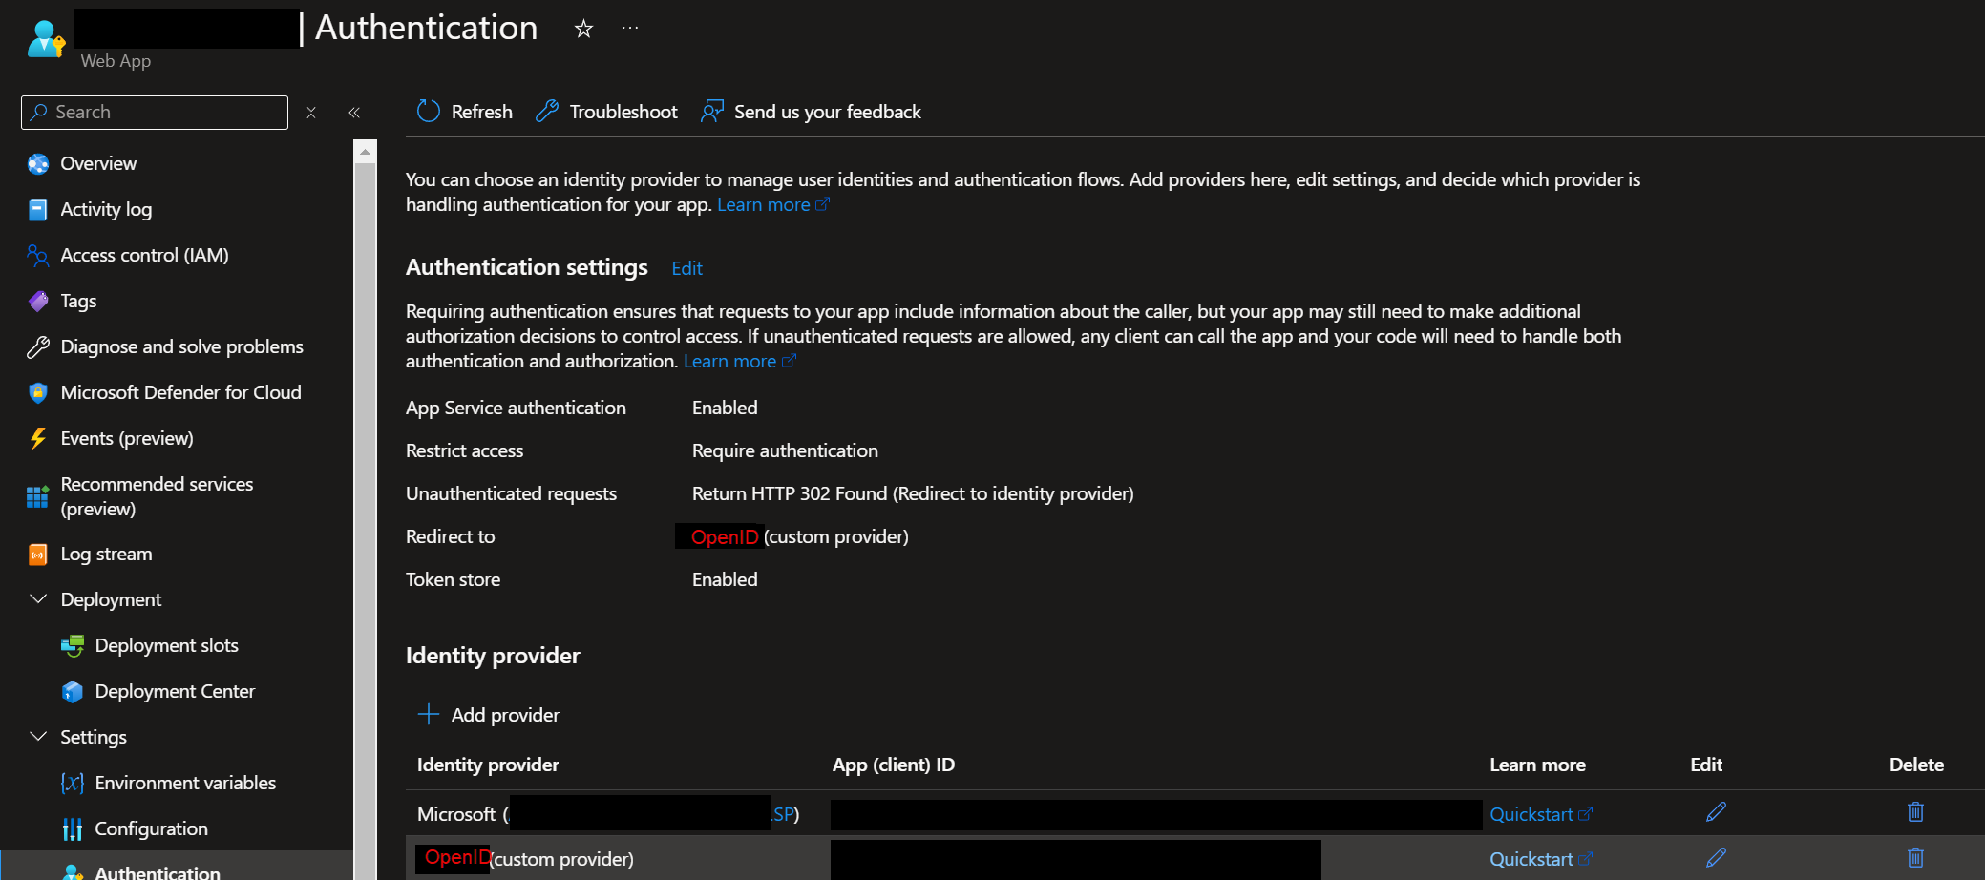The width and height of the screenshot is (1985, 880).
Task: Open Activity log menu item
Action: 106,210
